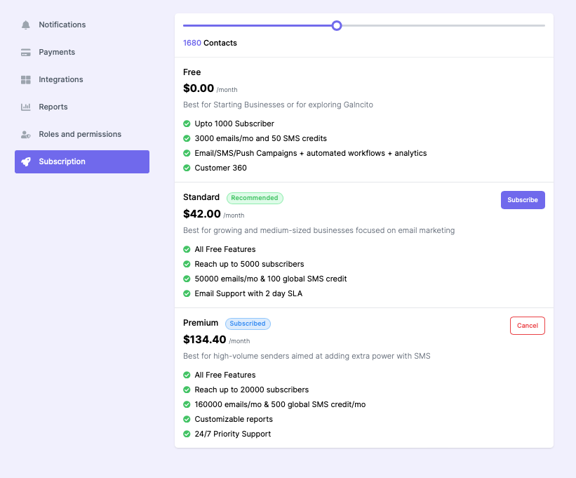
Task: Select Reports in the sidebar
Action: (x=82, y=107)
